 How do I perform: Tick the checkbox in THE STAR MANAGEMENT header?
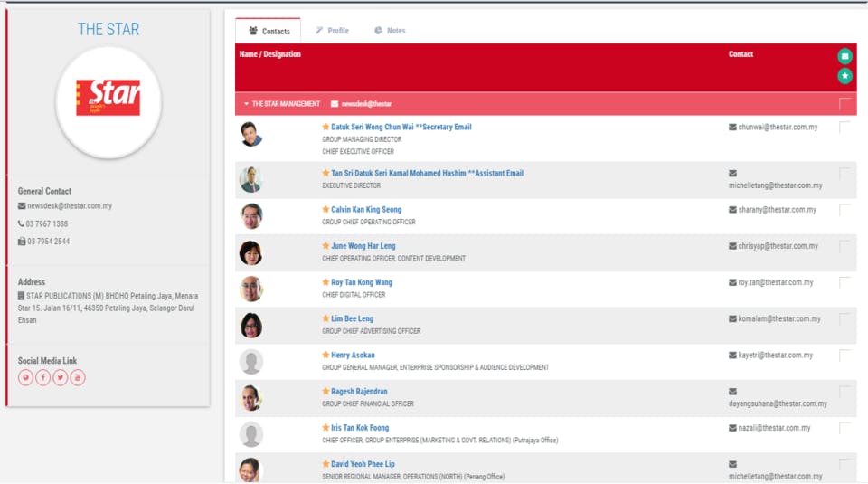(844, 103)
